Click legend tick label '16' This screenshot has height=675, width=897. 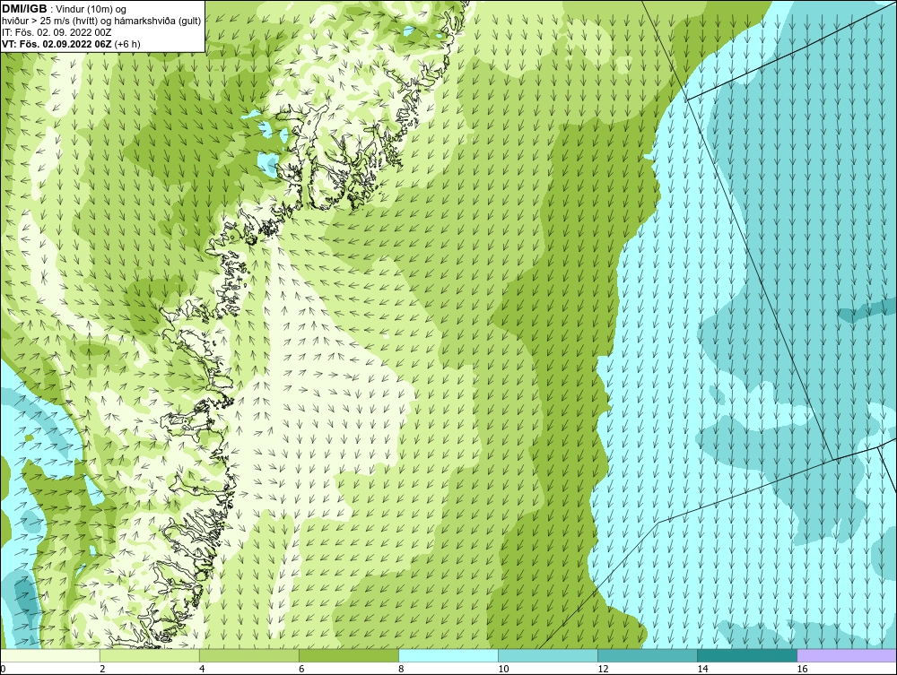pos(802,669)
